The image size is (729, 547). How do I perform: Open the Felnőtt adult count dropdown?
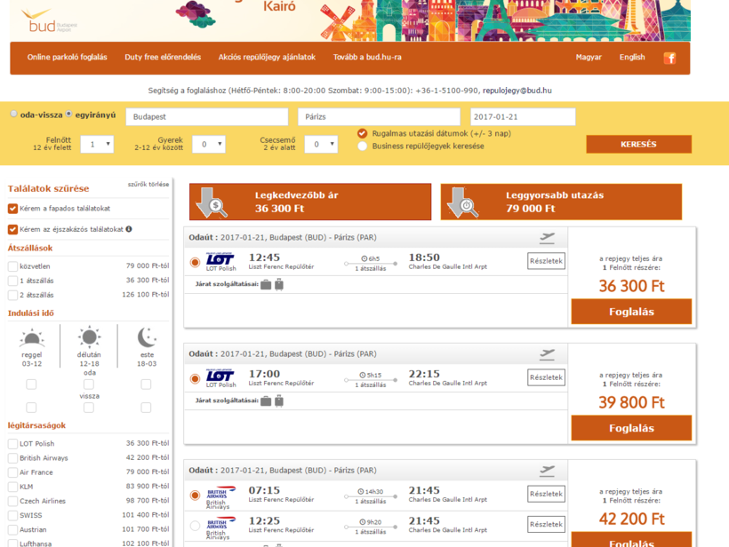tap(97, 144)
